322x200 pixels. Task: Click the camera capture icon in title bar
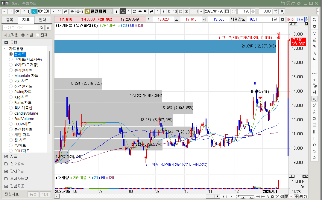click(294, 3)
